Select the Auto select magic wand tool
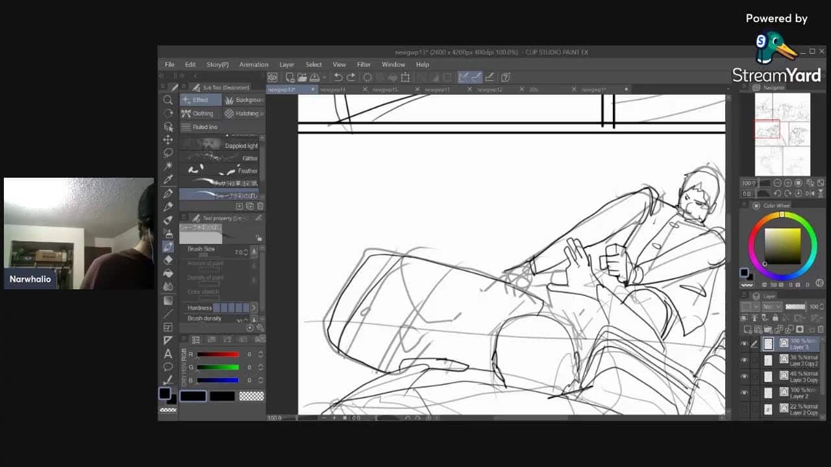Image resolution: width=831 pixels, height=467 pixels. pos(168,167)
